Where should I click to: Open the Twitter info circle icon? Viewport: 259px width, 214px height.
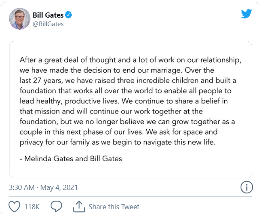click(x=246, y=187)
